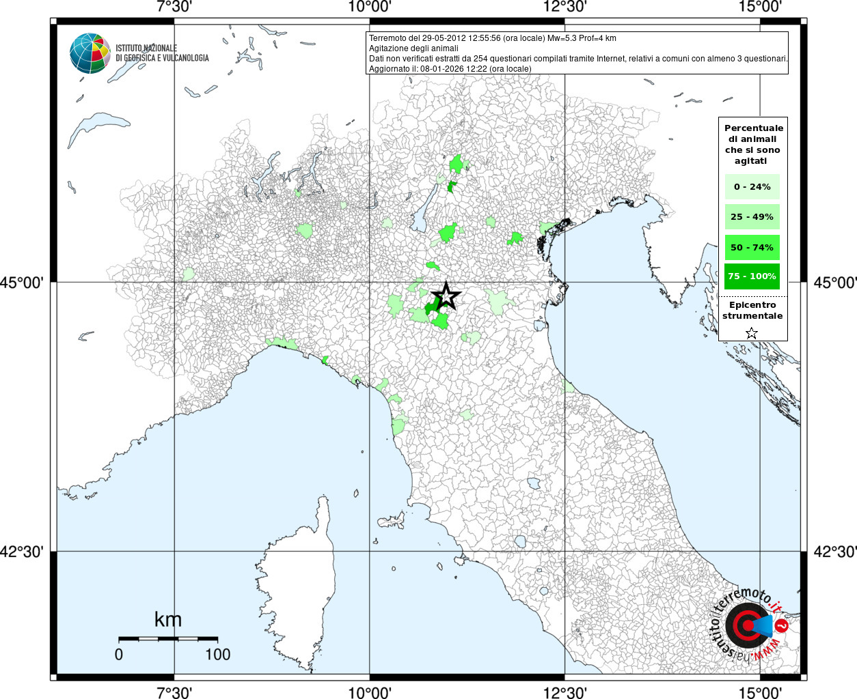Viewport: 857px width, 699px height.
Task: Click the 'km' scale bar label
Action: pos(168,619)
